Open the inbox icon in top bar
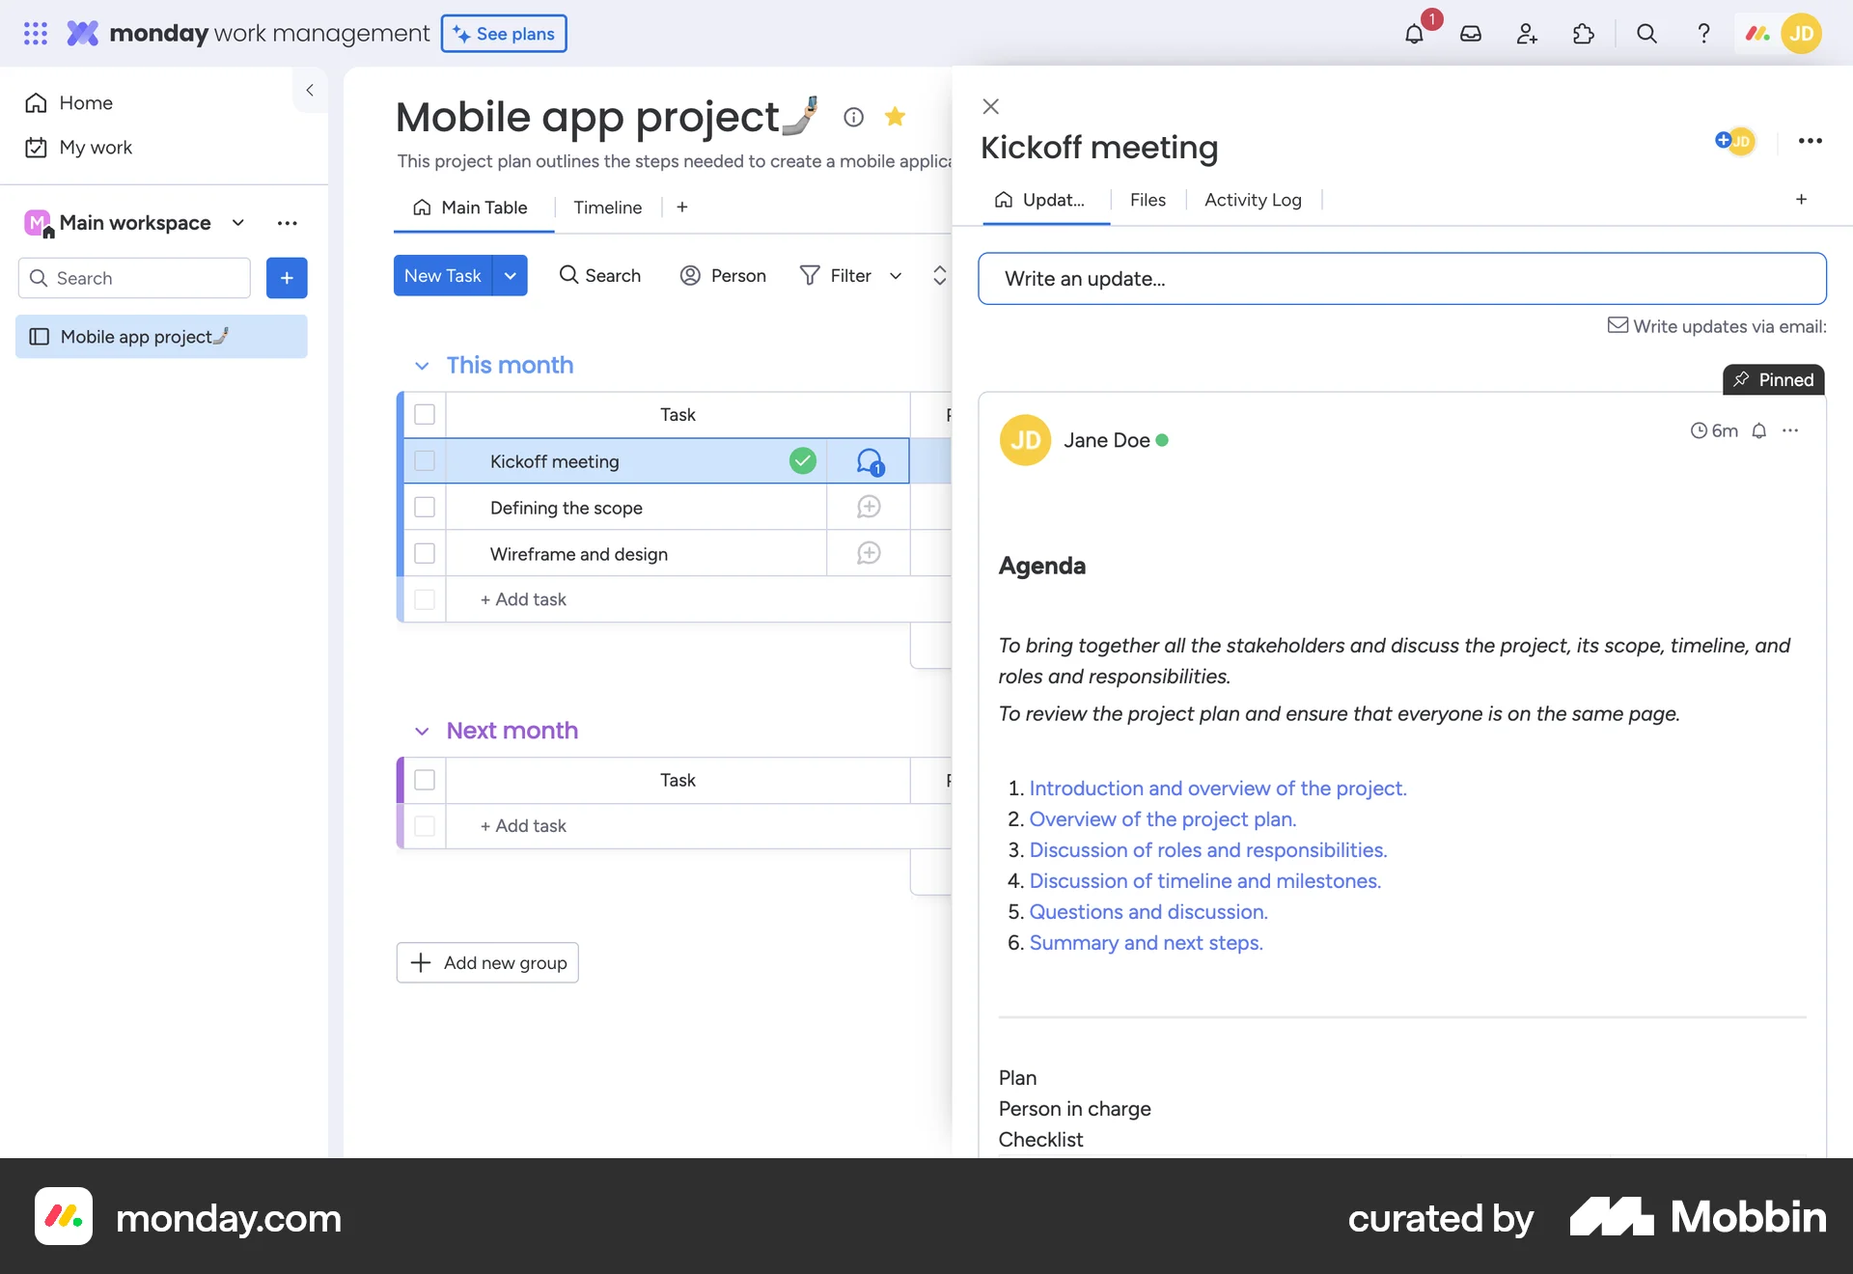 click(x=1470, y=33)
